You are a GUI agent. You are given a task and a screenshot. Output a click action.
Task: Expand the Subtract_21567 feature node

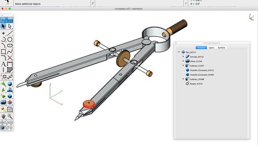(x=183, y=65)
